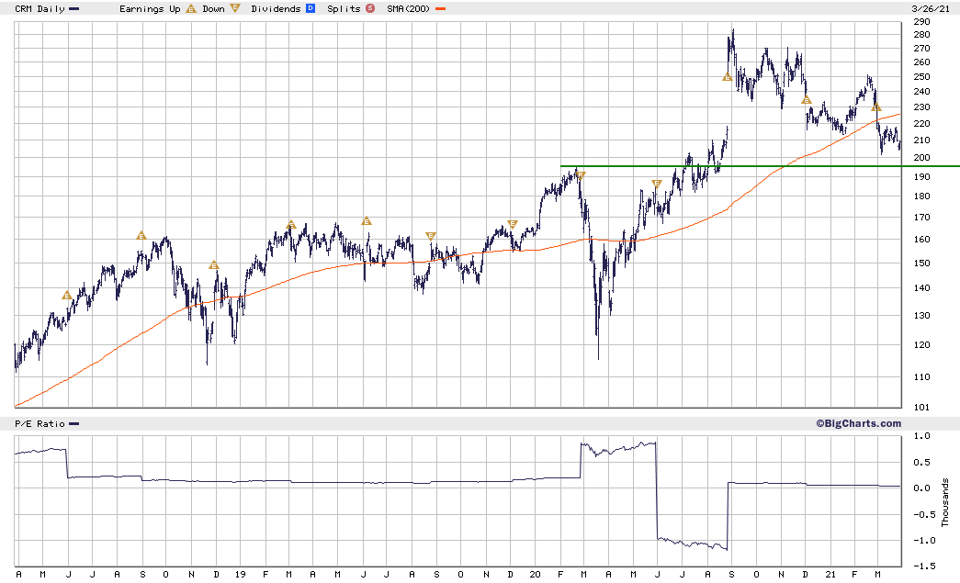Click the Earnings Up triangle legend icon
Viewport: 960px width, 583px height.
click(x=191, y=8)
